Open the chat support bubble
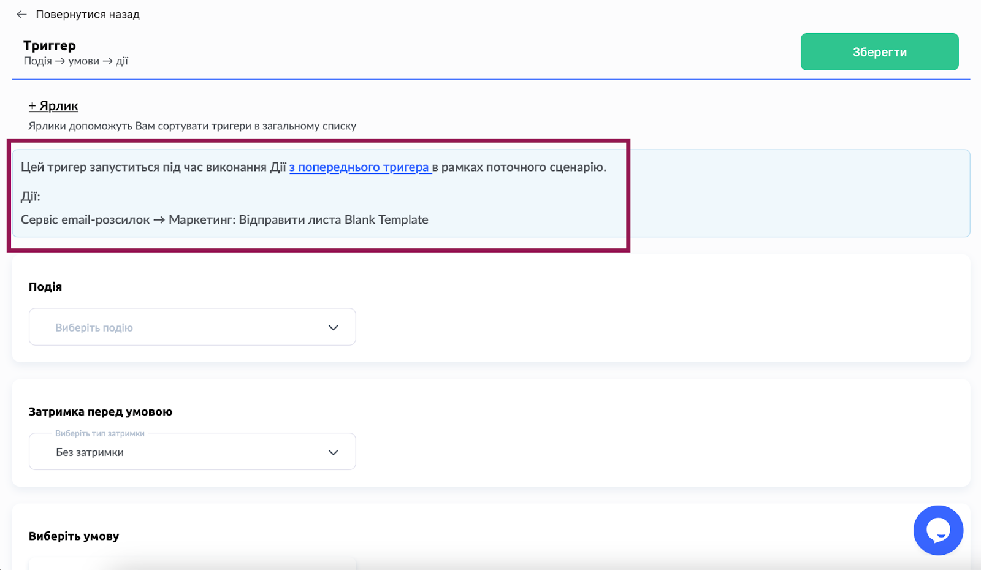This screenshot has width=981, height=570. click(937, 530)
